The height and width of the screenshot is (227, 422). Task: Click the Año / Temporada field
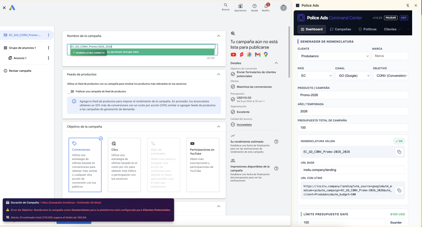(x=353, y=111)
